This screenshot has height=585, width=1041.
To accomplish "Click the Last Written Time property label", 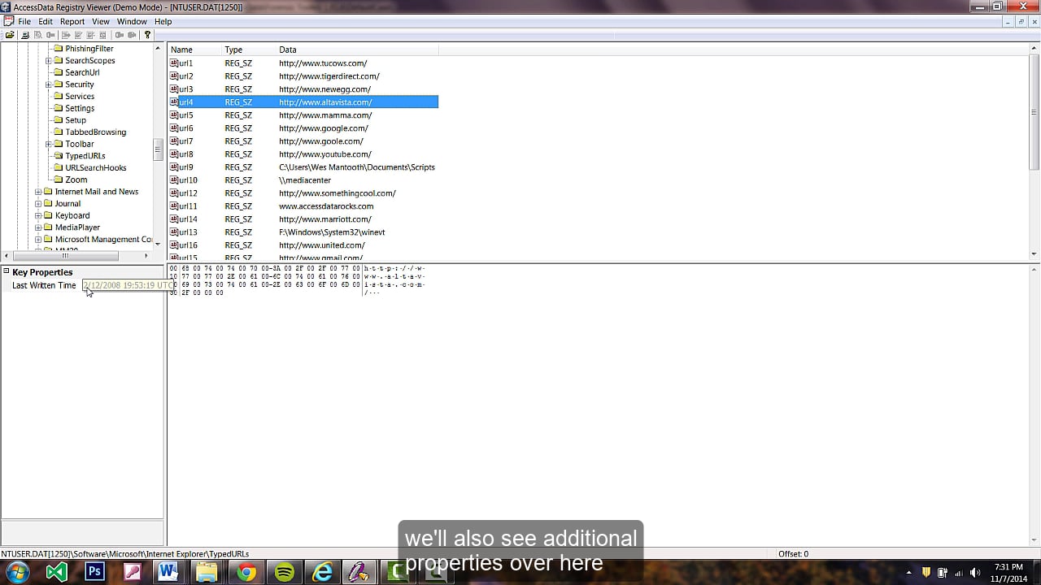I will (x=44, y=286).
